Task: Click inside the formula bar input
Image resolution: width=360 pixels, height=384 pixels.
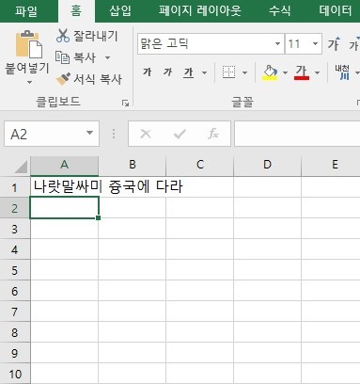Action: coord(297,134)
